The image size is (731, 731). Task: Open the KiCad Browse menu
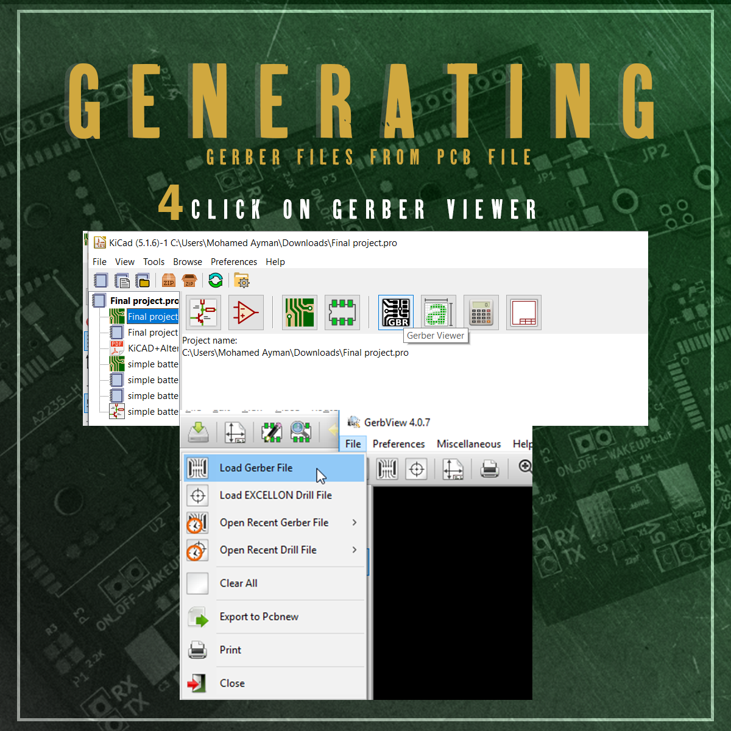[x=188, y=262]
